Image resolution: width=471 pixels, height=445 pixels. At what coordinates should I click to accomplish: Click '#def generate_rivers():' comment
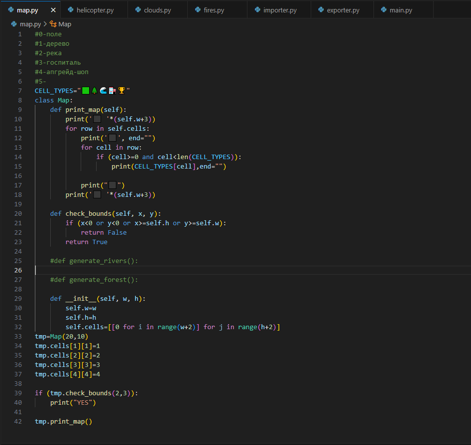[x=94, y=261]
